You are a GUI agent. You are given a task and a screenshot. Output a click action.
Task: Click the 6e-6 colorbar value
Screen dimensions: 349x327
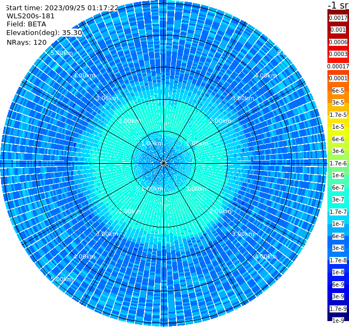[338, 139]
